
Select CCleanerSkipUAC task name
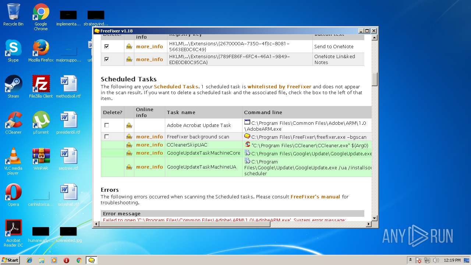click(187, 145)
